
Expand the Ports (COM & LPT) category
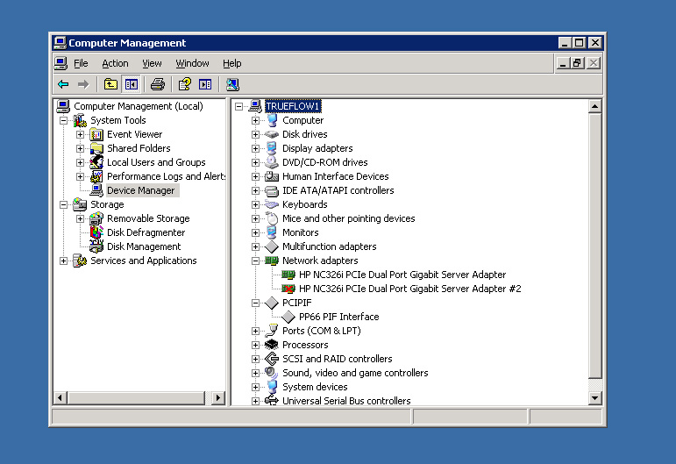[x=256, y=331]
